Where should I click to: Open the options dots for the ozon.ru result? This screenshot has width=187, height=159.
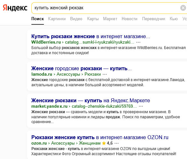[x=117, y=143]
